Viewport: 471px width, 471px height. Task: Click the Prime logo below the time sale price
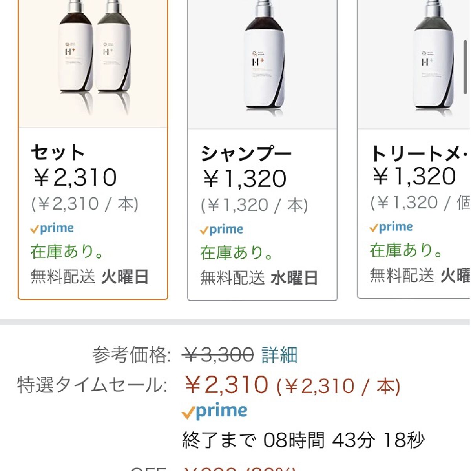[215, 410]
